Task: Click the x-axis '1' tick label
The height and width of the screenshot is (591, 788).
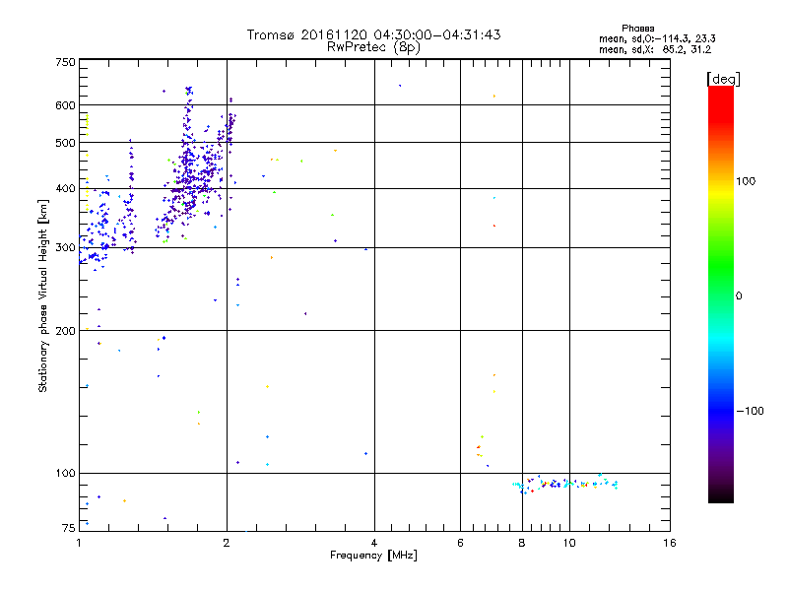Action: [x=79, y=543]
